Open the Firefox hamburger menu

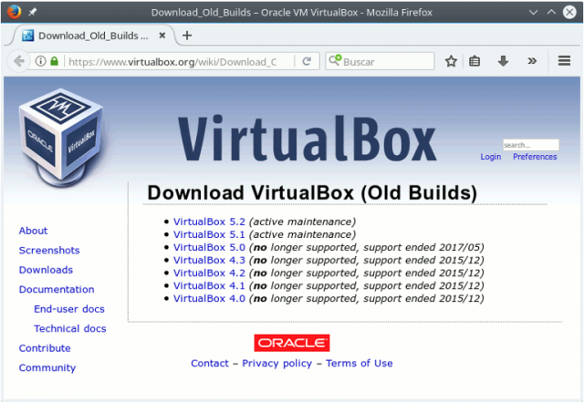point(564,61)
